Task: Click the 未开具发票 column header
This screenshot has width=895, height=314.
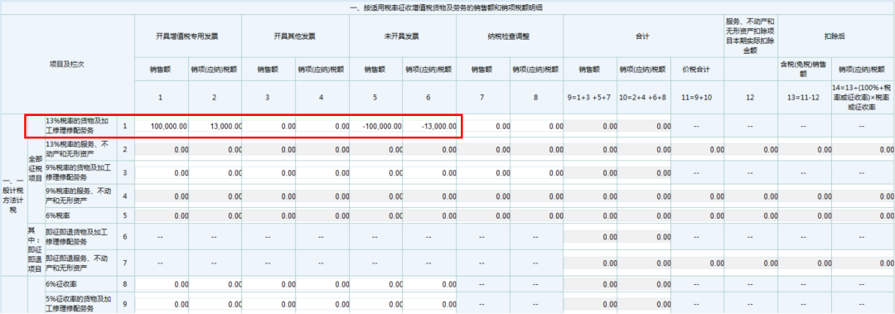Action: pyautogui.click(x=403, y=36)
